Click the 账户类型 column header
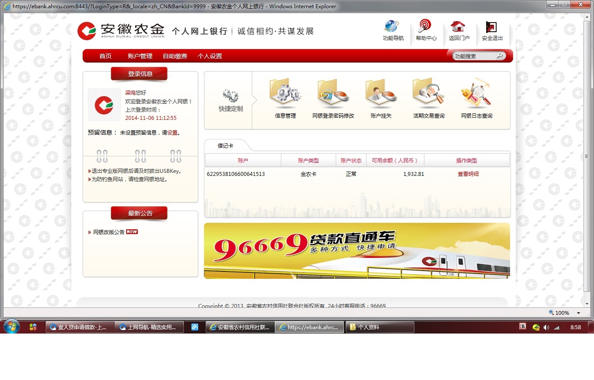Screen dimensions: 594x380 pos(308,160)
